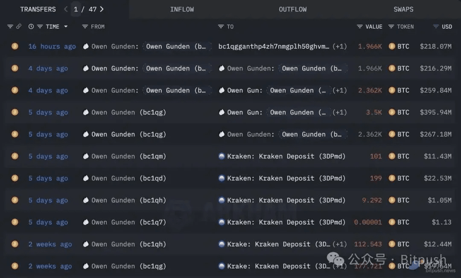
Task: Open the 16 hours ago transaction link
Action: click(x=52, y=46)
